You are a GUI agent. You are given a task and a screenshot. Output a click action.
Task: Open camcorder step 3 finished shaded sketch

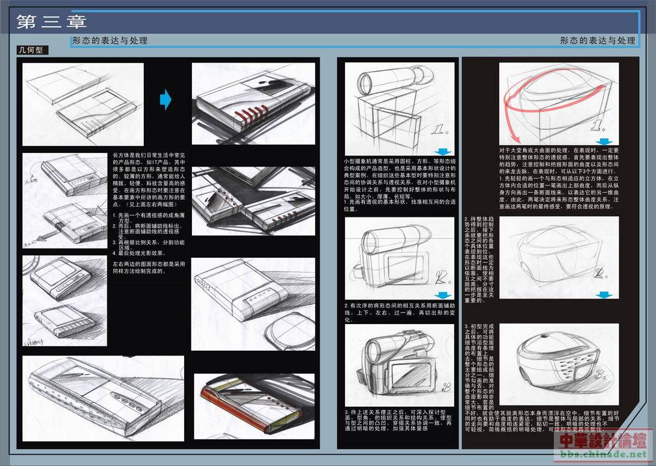click(x=400, y=365)
